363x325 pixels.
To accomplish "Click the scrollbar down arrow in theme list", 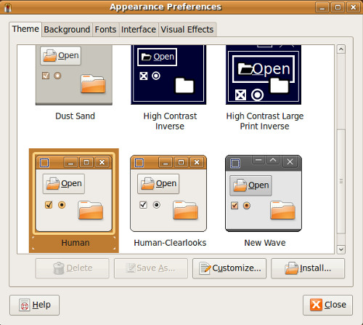I will pyautogui.click(x=341, y=249).
